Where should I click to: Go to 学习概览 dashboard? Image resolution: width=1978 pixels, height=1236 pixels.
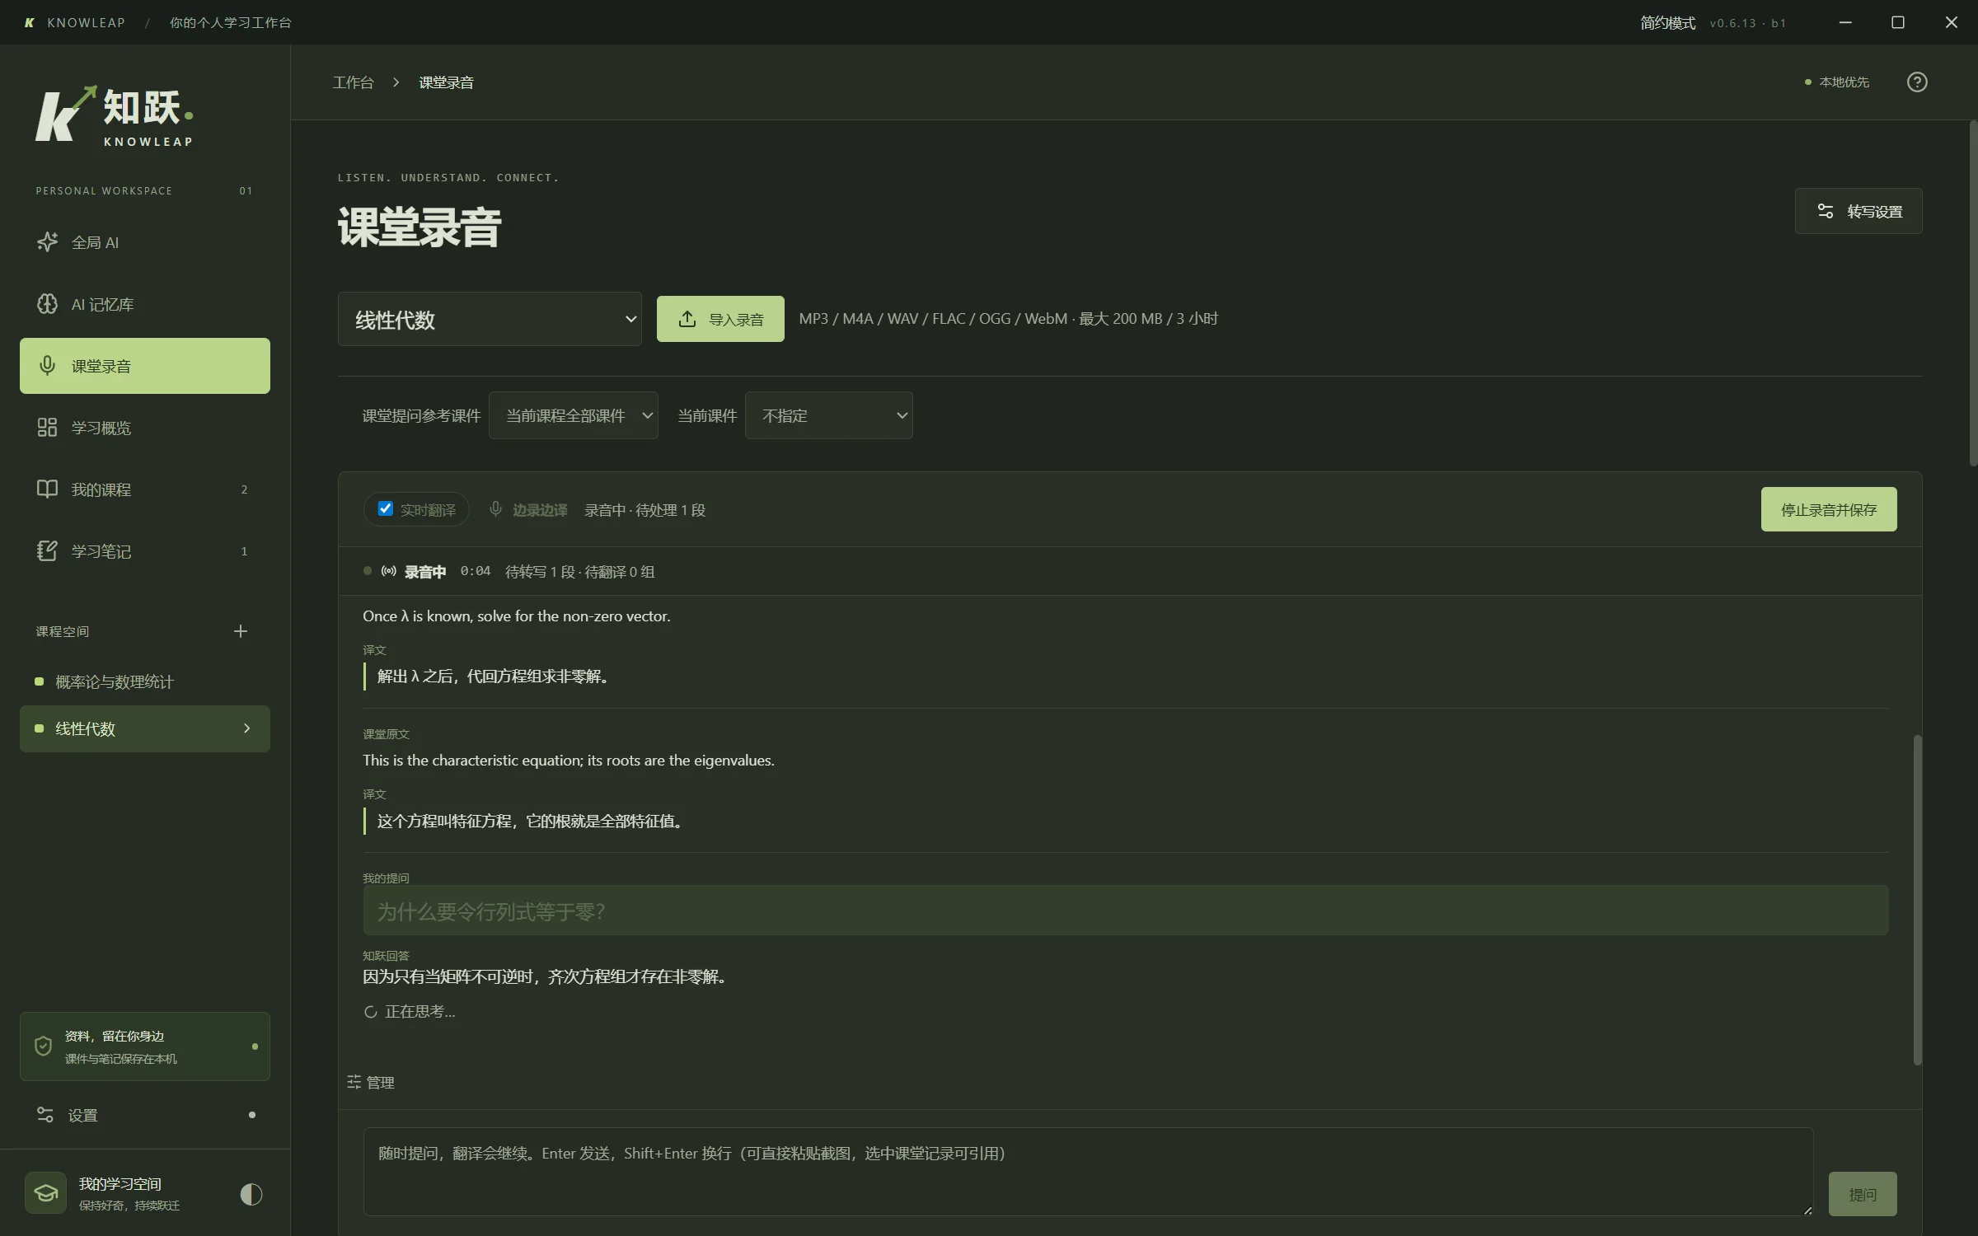coord(144,428)
